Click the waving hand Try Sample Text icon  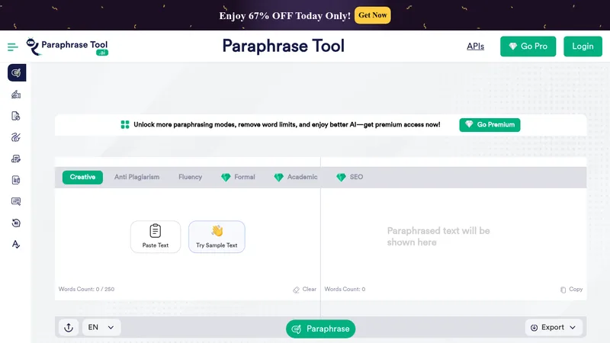tap(217, 231)
